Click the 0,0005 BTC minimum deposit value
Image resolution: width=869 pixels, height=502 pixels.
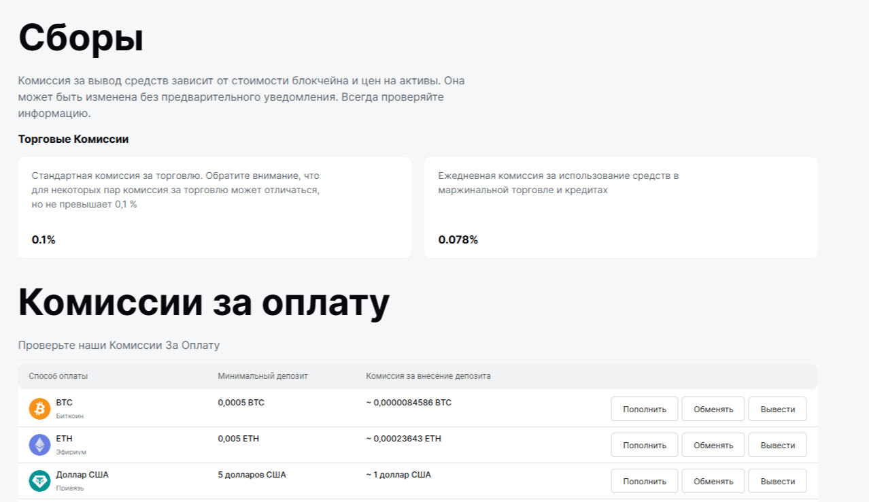click(x=241, y=403)
